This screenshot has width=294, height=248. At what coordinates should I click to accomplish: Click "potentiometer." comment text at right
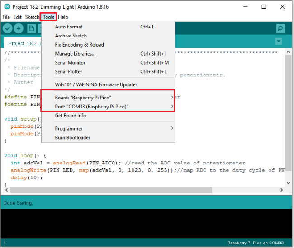[x=203, y=75]
